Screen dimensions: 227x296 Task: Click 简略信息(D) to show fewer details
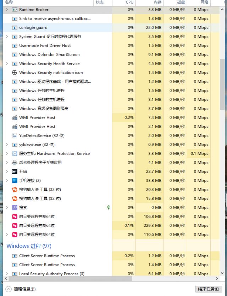pos(24,289)
